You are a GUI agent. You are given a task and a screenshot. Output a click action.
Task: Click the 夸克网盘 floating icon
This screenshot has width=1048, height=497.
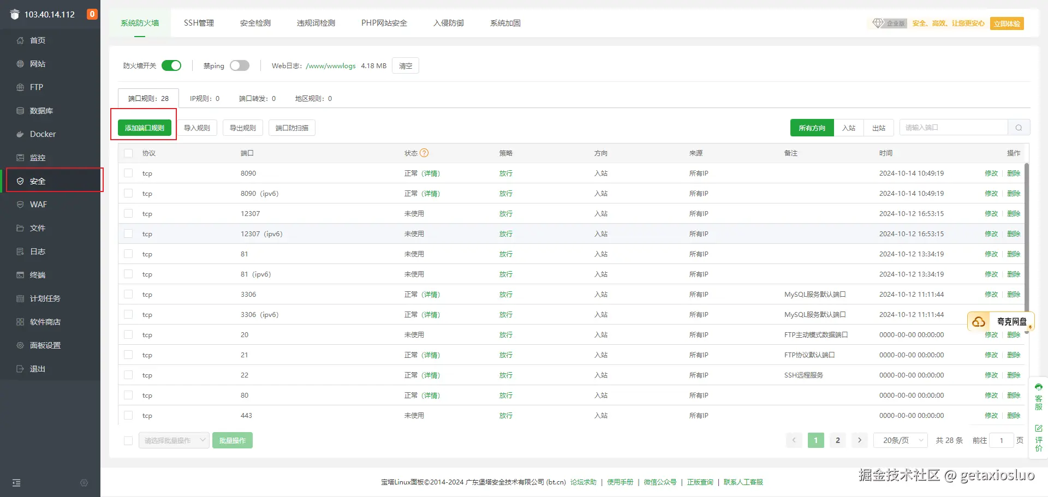click(1001, 322)
